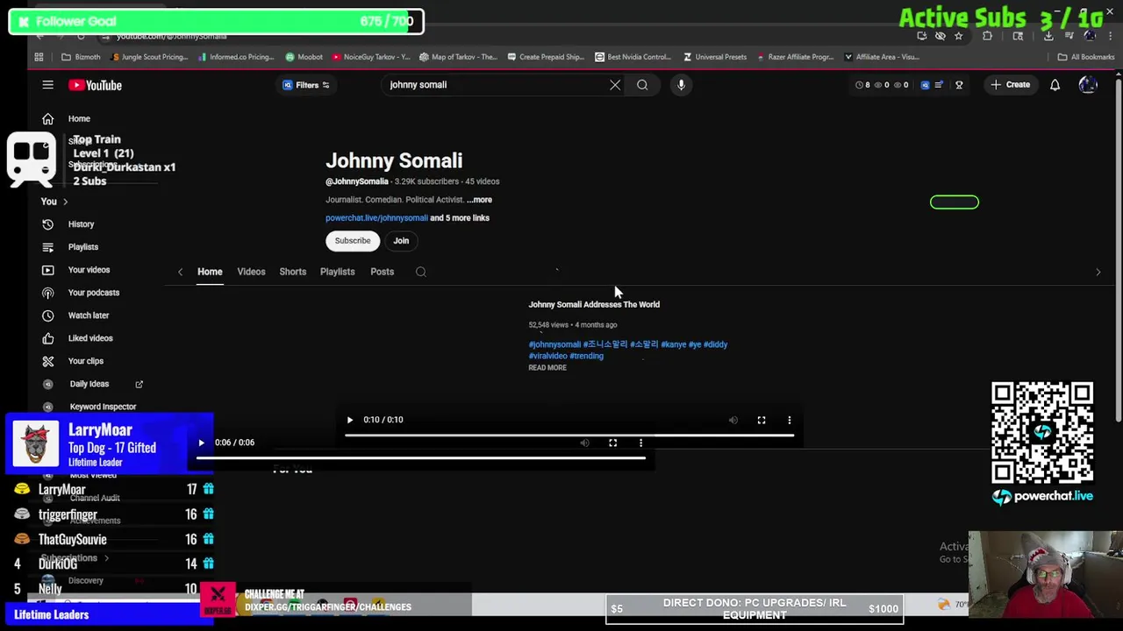Click the magnifier search button
1123x631 pixels.
642,85
